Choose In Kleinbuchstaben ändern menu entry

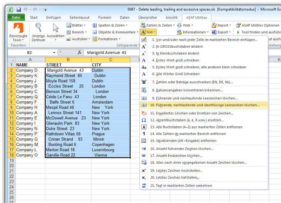[204, 54]
